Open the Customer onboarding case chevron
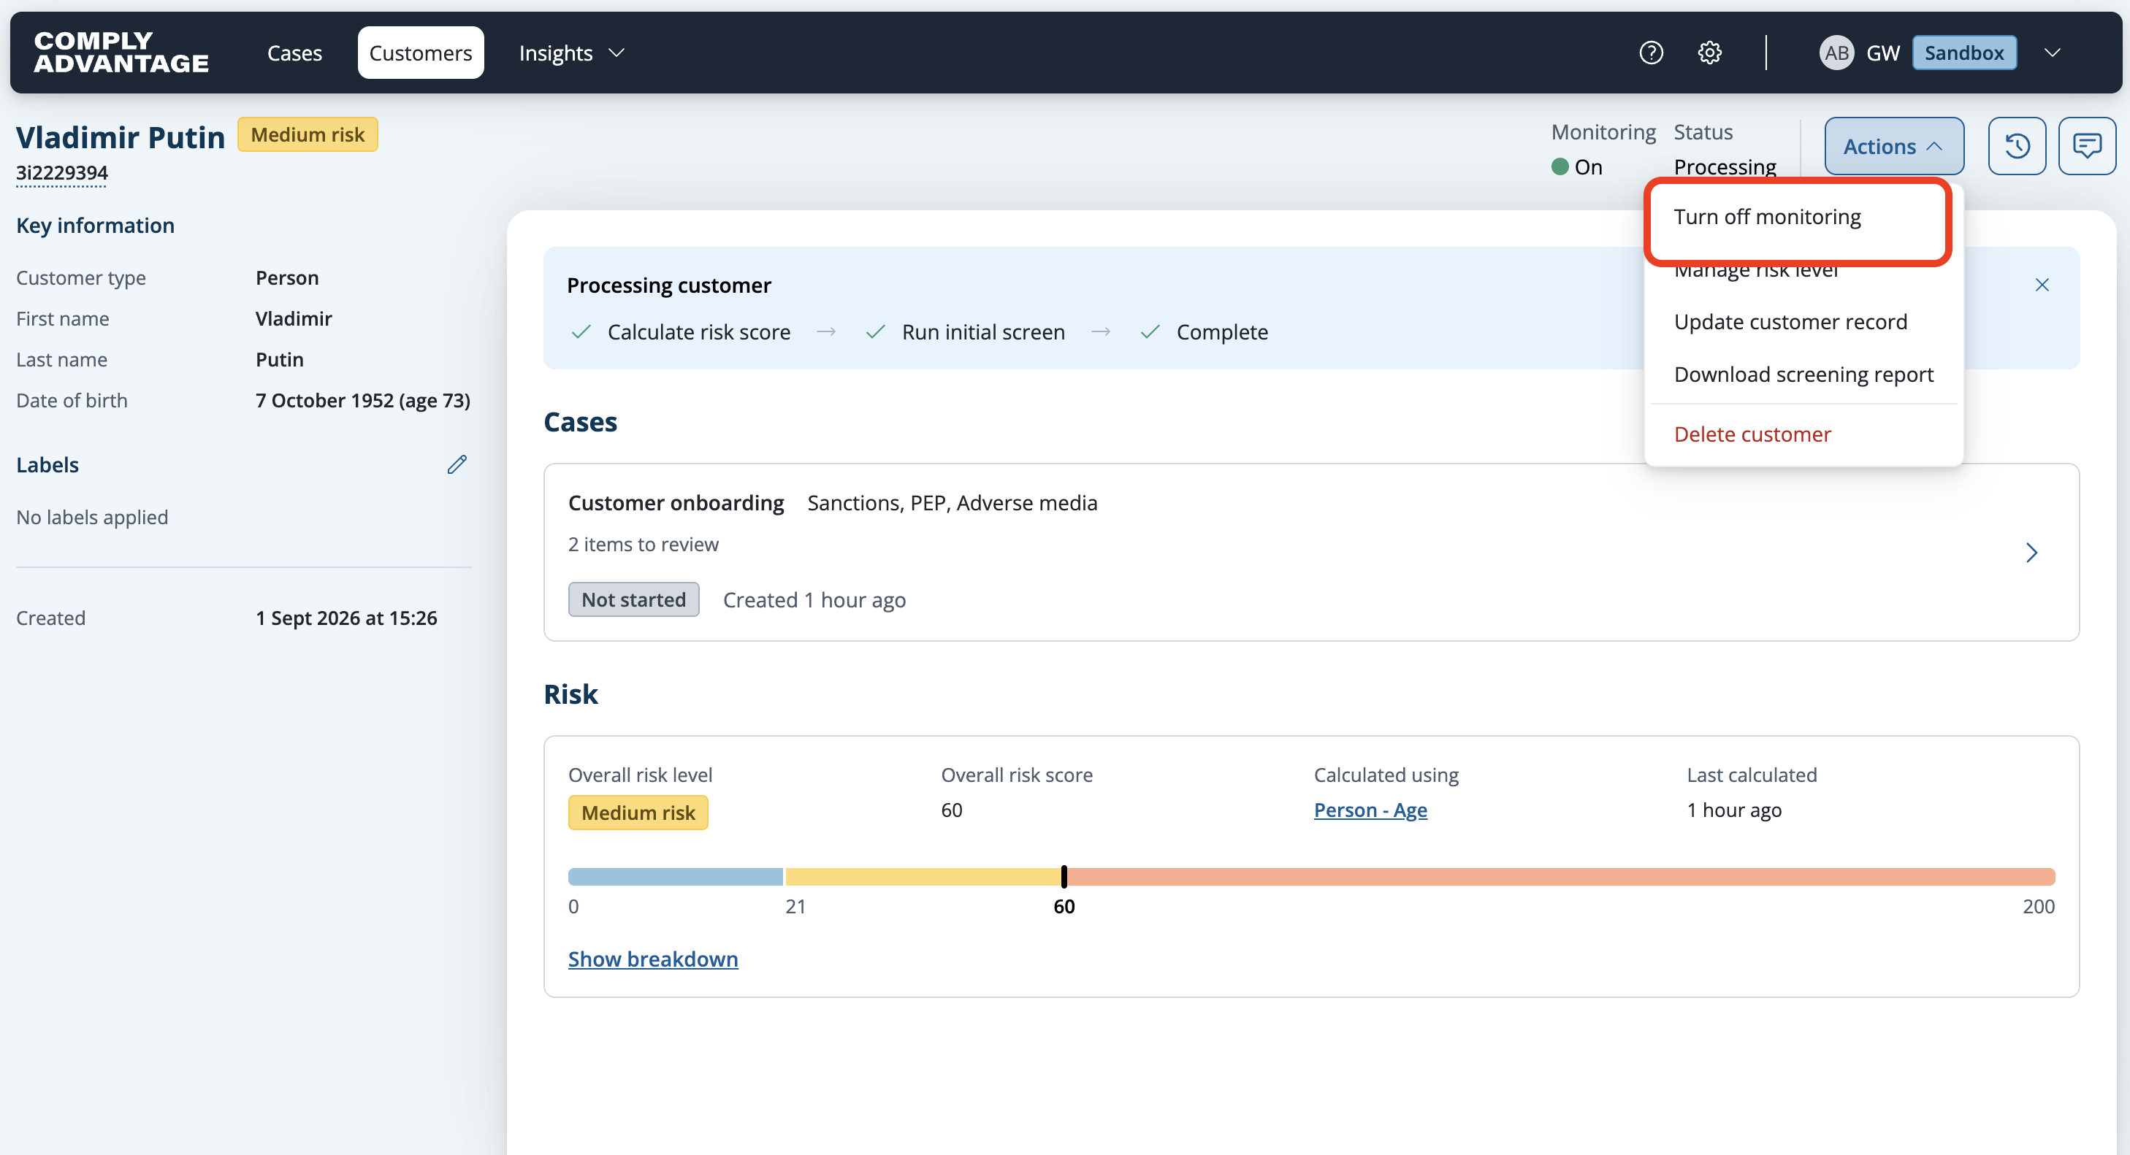 [x=2031, y=553]
